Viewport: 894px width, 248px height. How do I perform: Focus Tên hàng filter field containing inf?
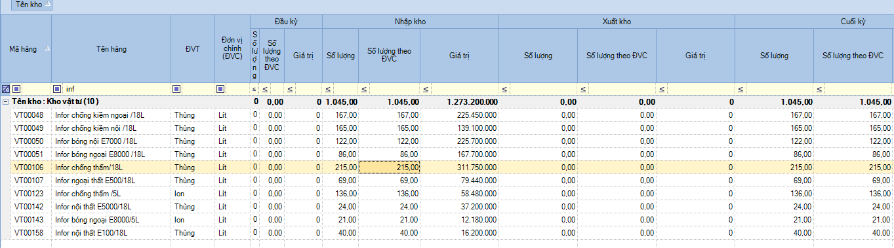pos(117,89)
